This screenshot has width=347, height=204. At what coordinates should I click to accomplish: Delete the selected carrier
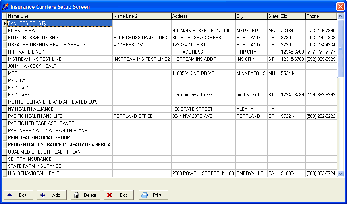coord(85,195)
